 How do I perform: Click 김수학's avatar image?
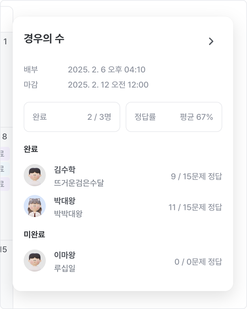[x=35, y=175]
